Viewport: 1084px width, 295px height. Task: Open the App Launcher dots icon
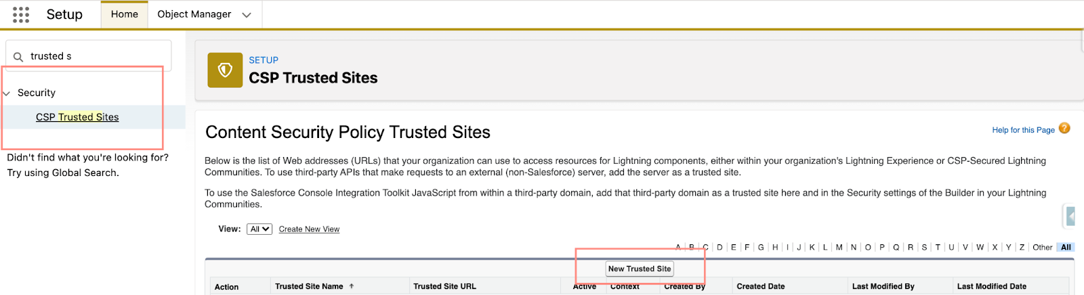(x=21, y=15)
